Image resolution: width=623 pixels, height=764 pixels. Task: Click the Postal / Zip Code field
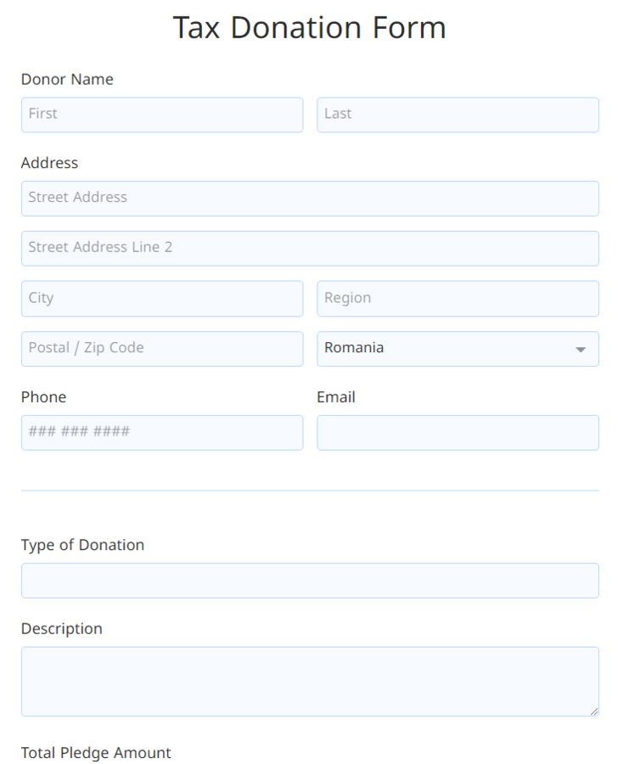click(161, 348)
